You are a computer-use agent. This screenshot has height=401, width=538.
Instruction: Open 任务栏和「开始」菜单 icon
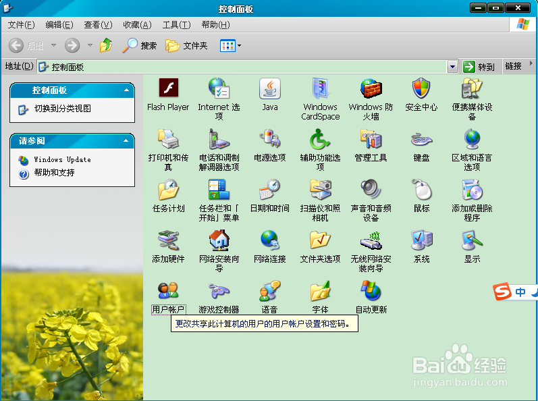point(219,189)
